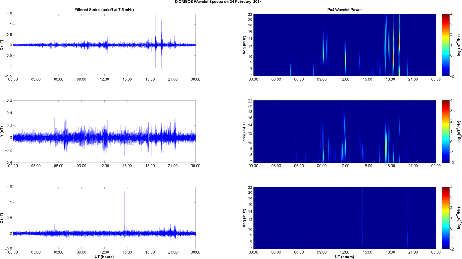Click the 'Z (nT)' axis label

pyautogui.click(x=2, y=218)
